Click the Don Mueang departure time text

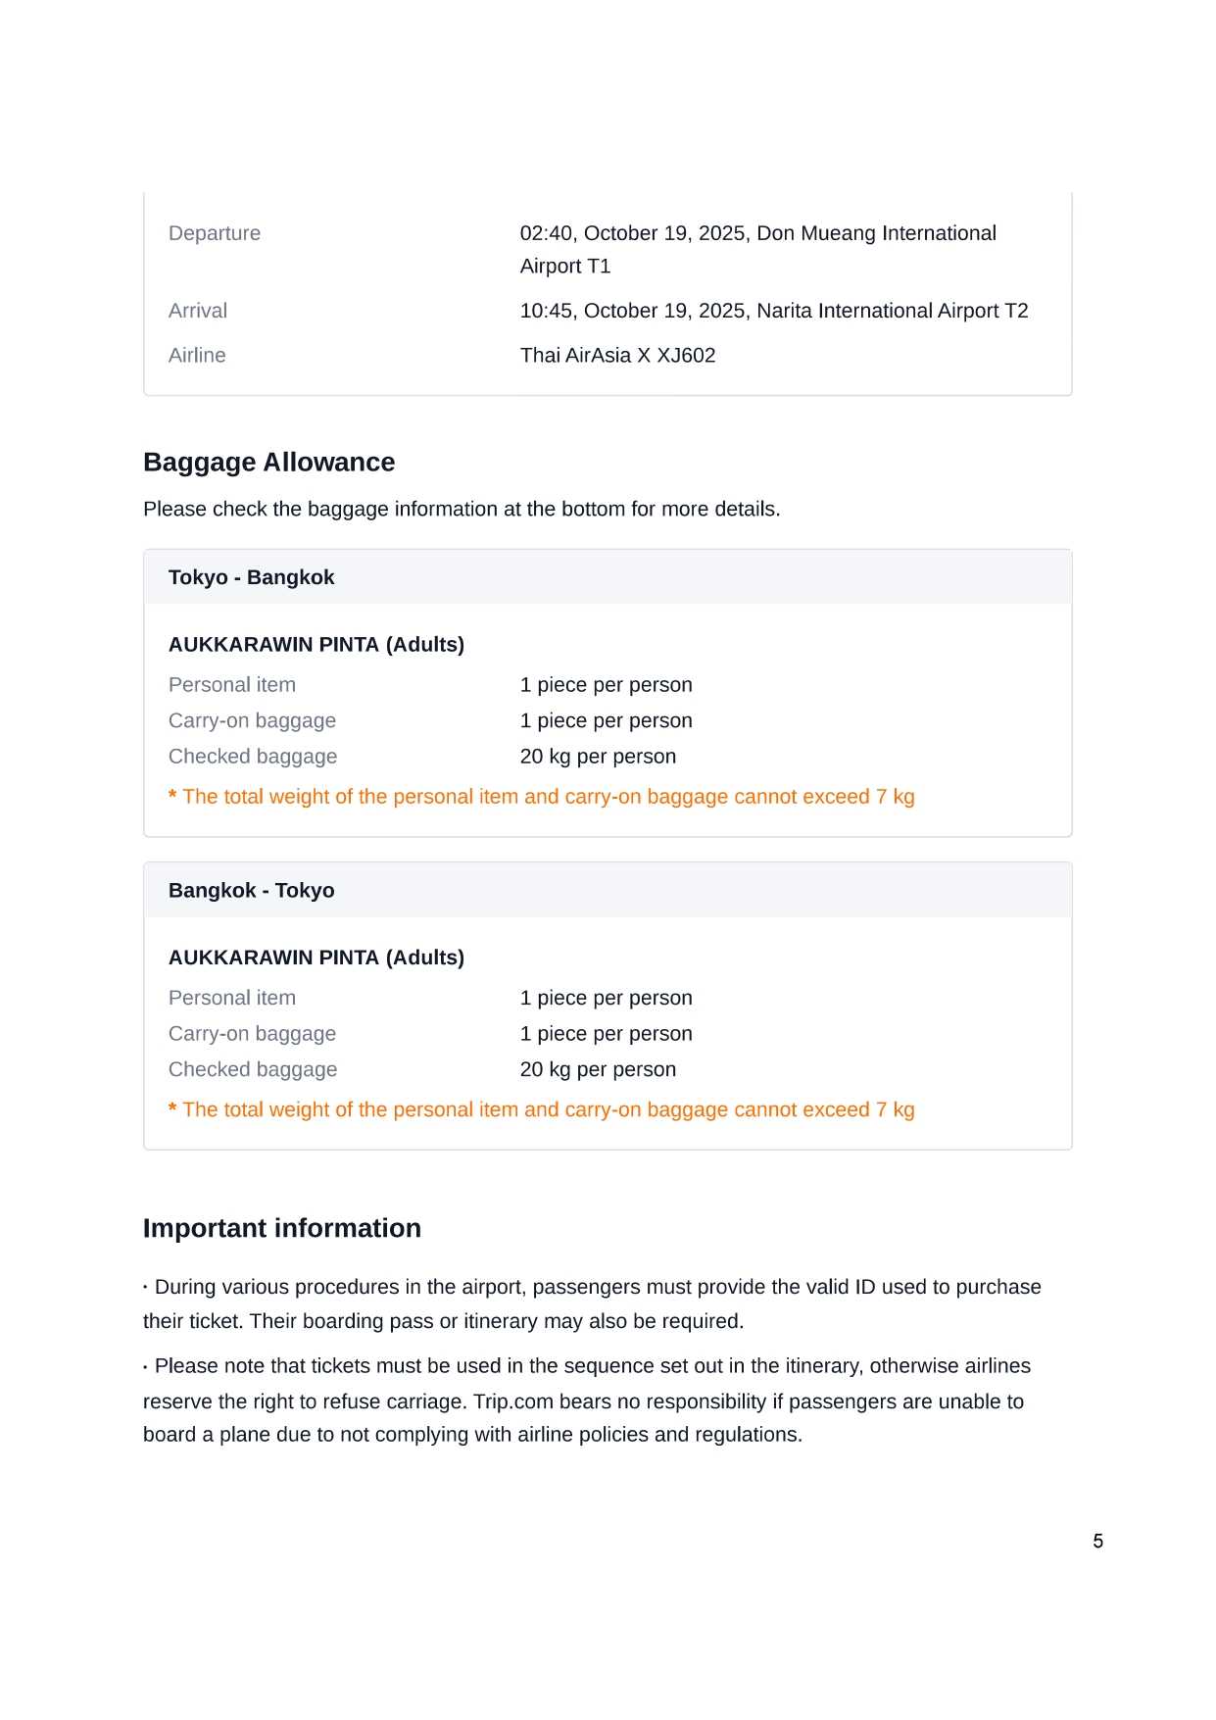click(x=757, y=234)
